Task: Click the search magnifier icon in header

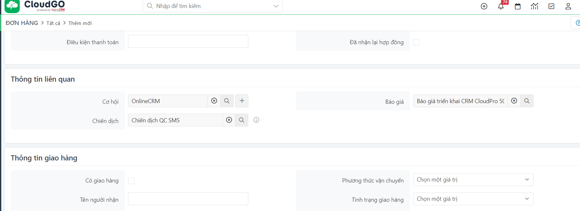Action: [x=150, y=6]
